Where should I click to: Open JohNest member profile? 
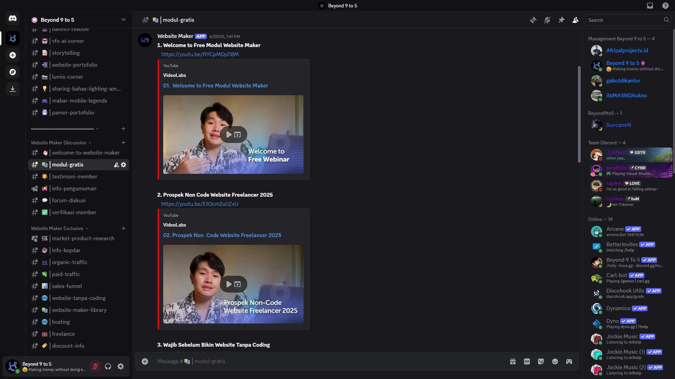pos(630,155)
